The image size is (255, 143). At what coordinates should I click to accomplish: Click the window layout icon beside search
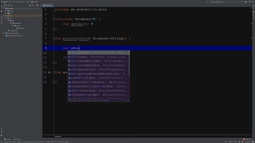[250, 2]
